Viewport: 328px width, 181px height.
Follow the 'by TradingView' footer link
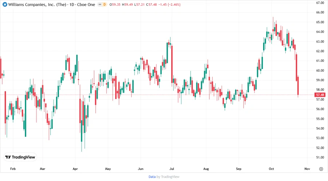[168, 177]
